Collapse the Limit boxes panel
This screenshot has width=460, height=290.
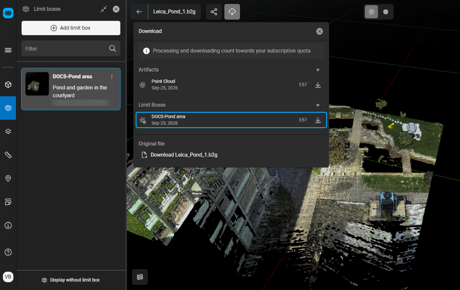coord(104,9)
